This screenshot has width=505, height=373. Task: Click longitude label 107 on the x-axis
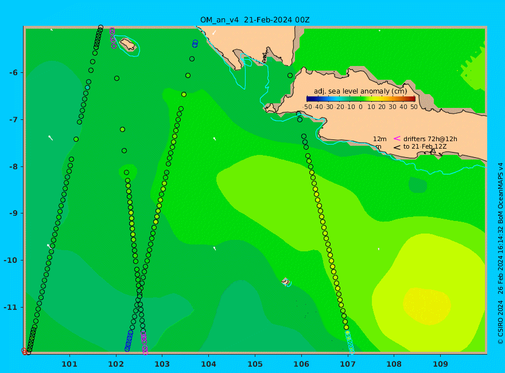[348, 364]
